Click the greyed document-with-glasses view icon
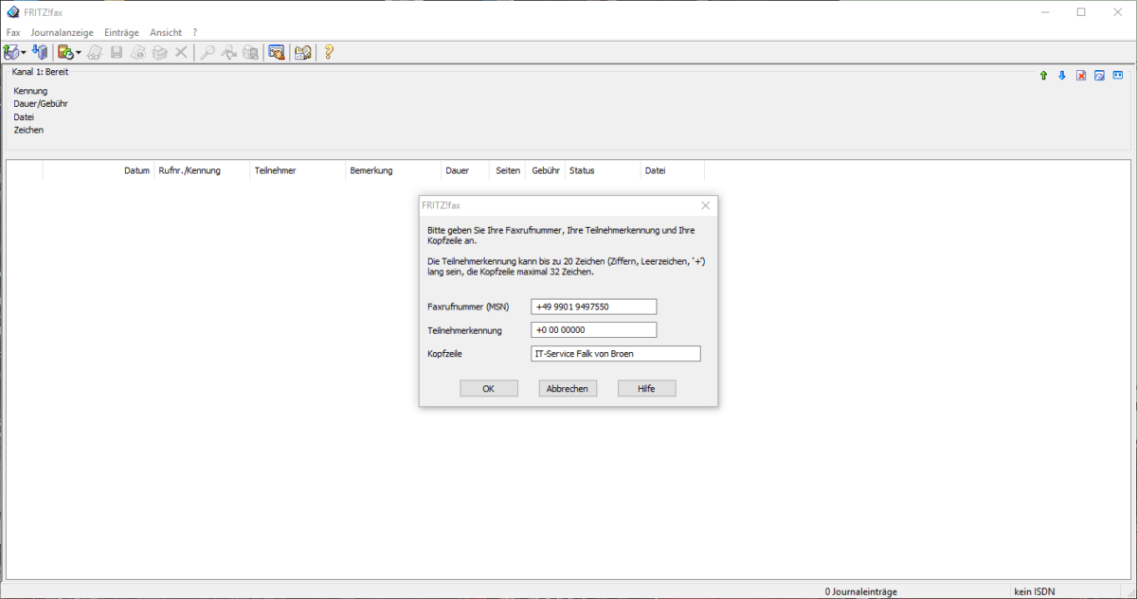 click(95, 52)
